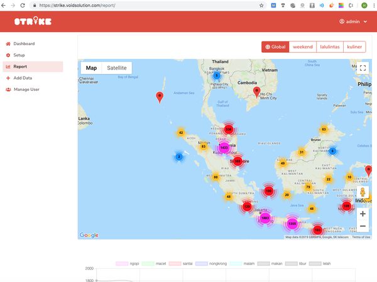
Task: Reload the page with the refresh icon
Action: pos(23,5)
